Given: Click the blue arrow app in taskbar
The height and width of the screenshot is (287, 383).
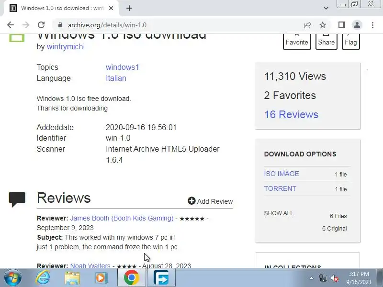Looking at the screenshot, I should coord(161,278).
